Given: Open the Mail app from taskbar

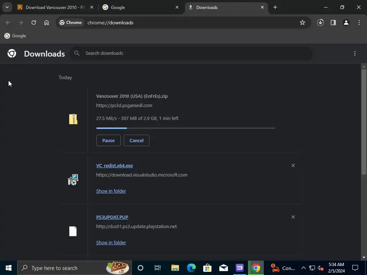Looking at the screenshot, I should (224, 268).
